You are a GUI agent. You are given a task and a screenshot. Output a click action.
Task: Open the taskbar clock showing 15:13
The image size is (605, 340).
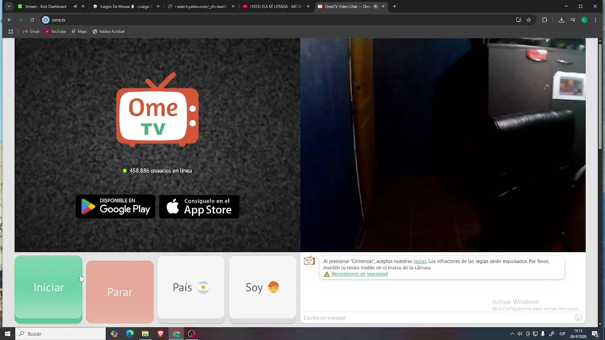[578, 334]
